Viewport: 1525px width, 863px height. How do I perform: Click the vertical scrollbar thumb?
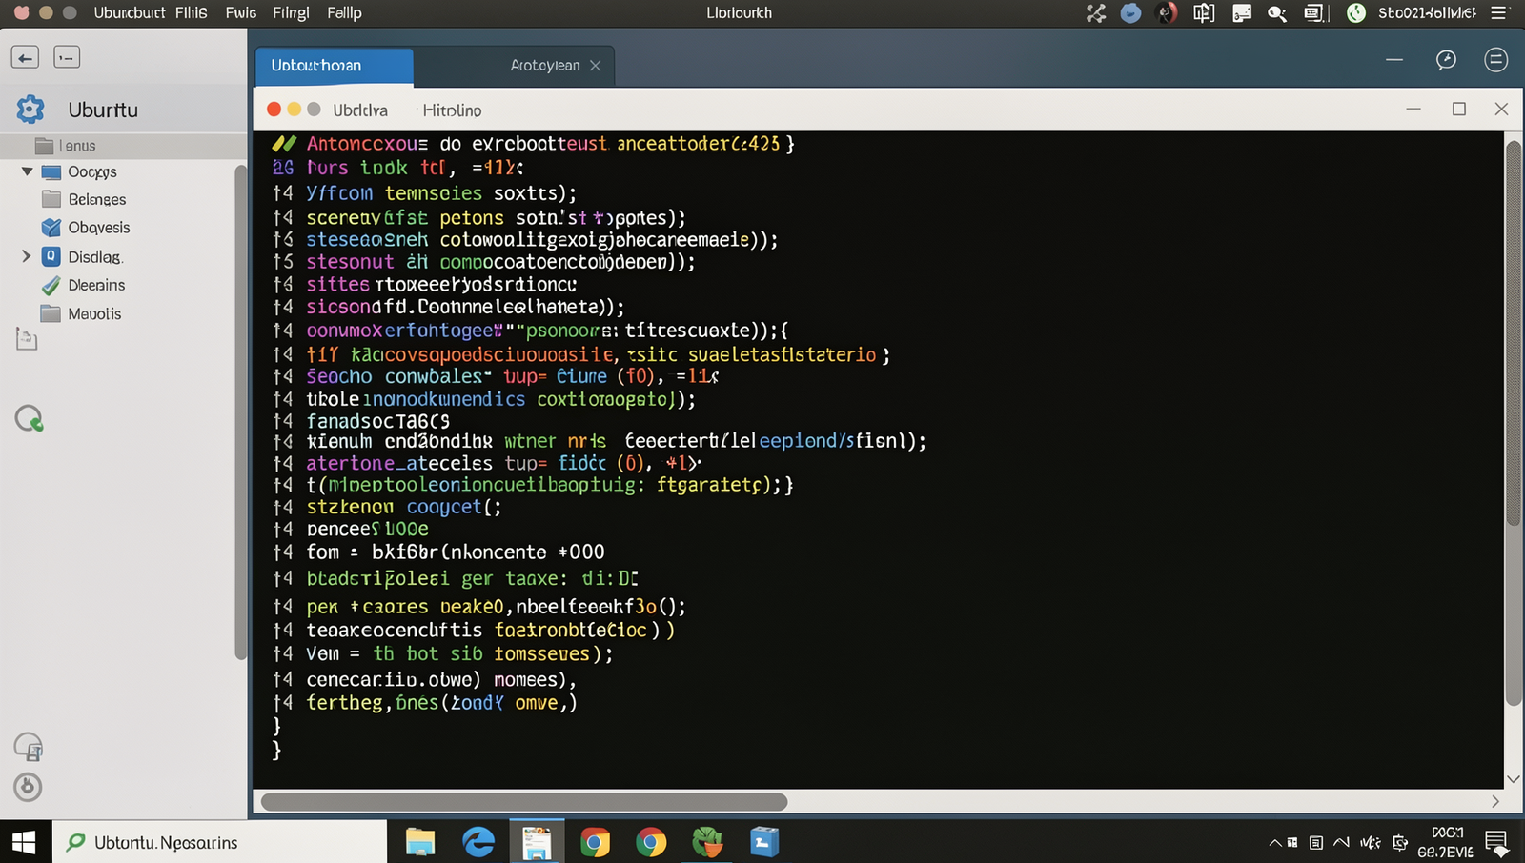click(x=1514, y=333)
